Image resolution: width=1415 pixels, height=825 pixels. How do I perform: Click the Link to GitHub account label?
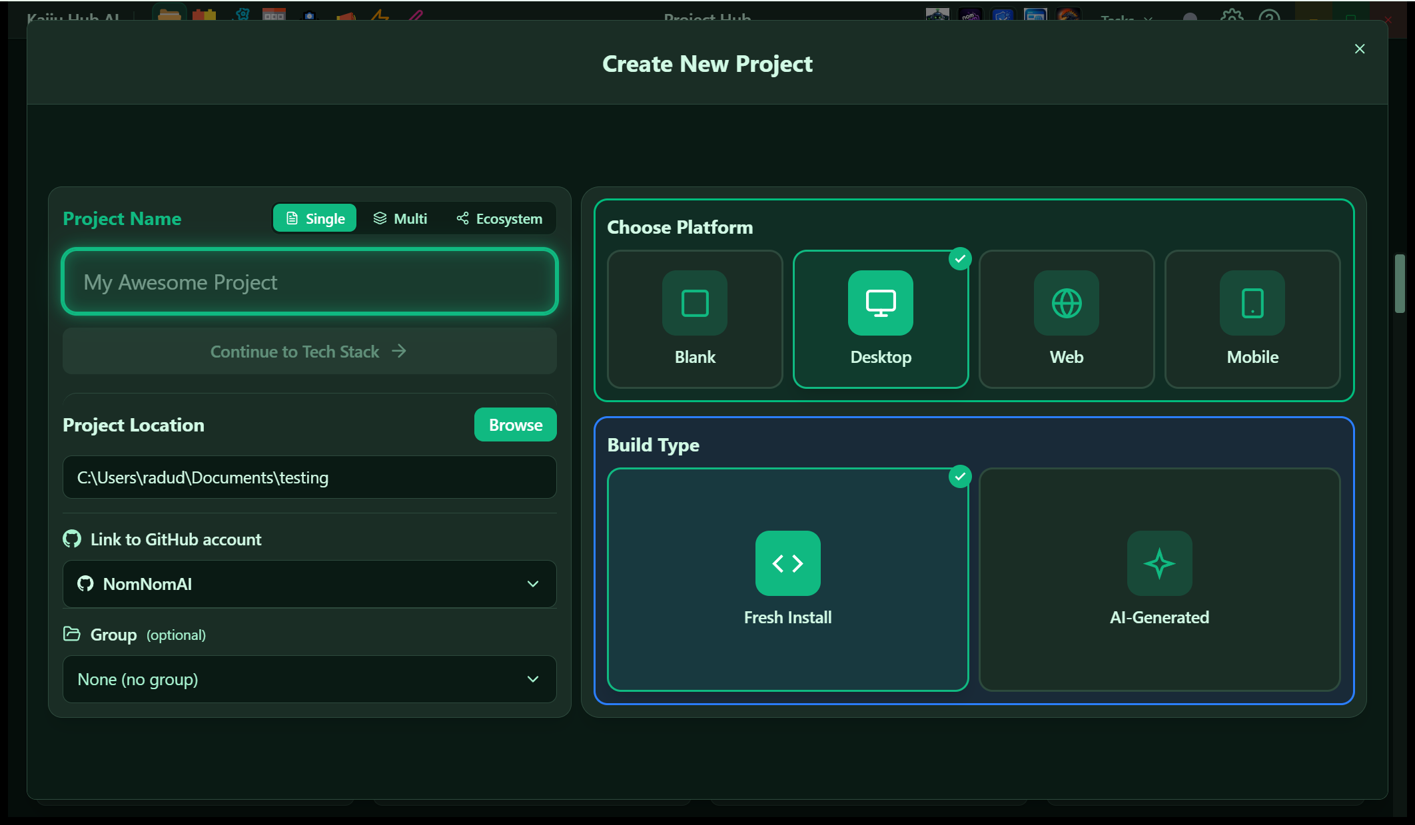176,539
